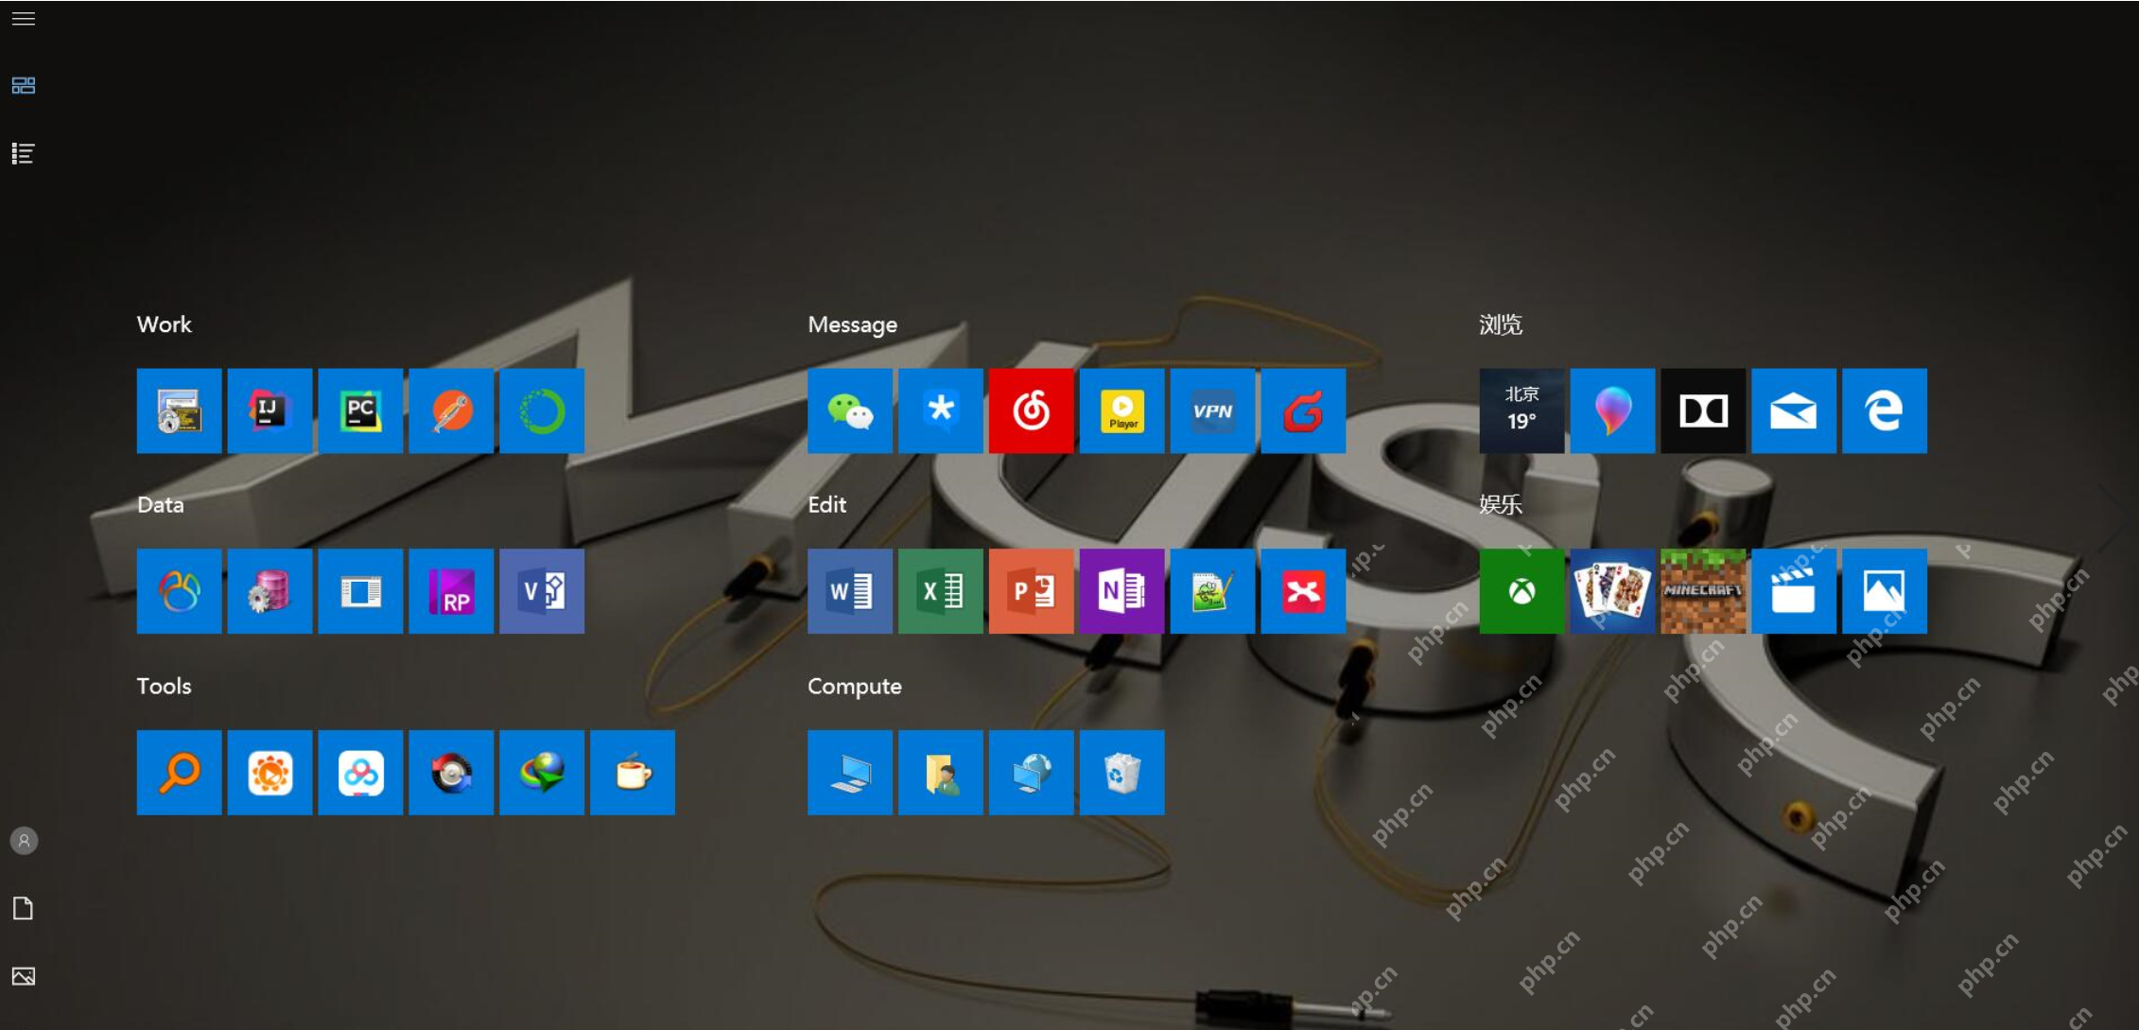Open the XMind red X tile
This screenshot has width=2139, height=1030.
point(1304,591)
